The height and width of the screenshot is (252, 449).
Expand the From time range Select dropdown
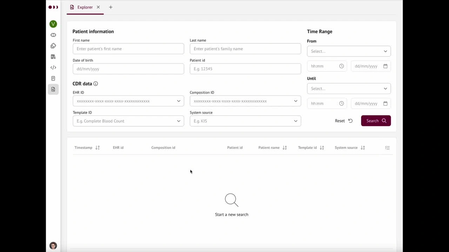[349, 51]
